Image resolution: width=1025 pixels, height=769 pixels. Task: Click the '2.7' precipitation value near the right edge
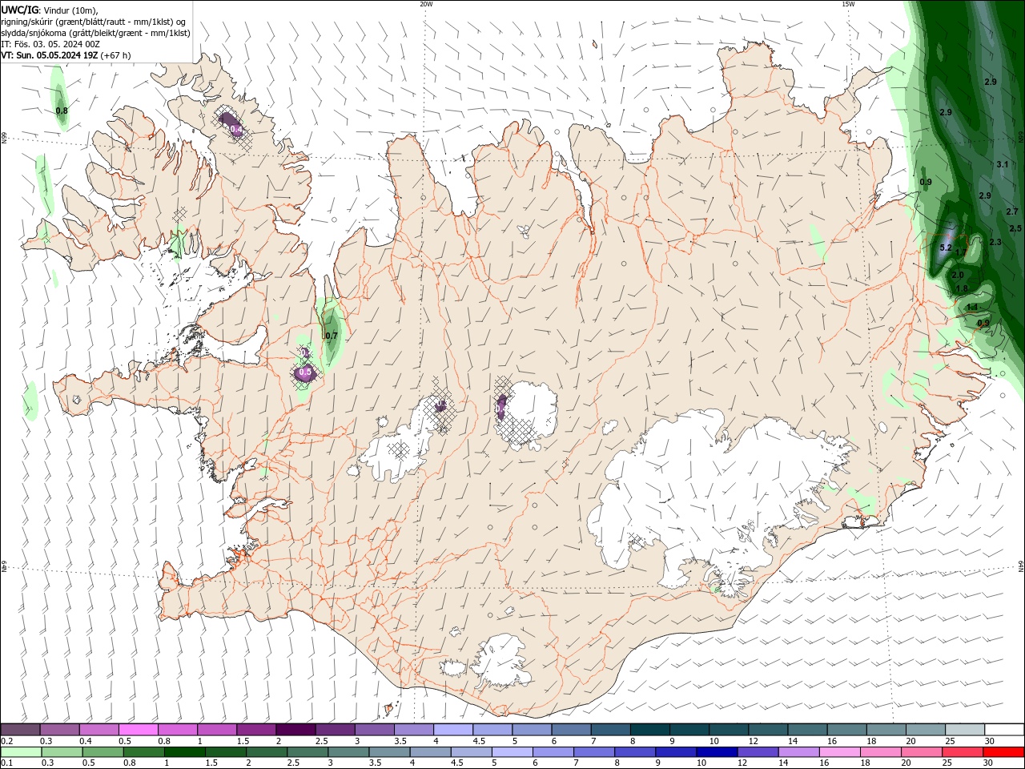pos(1012,211)
